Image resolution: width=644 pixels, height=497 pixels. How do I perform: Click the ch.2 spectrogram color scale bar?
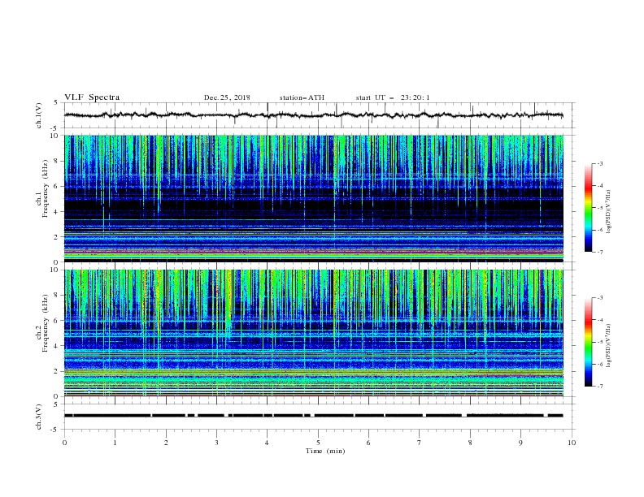coord(589,342)
